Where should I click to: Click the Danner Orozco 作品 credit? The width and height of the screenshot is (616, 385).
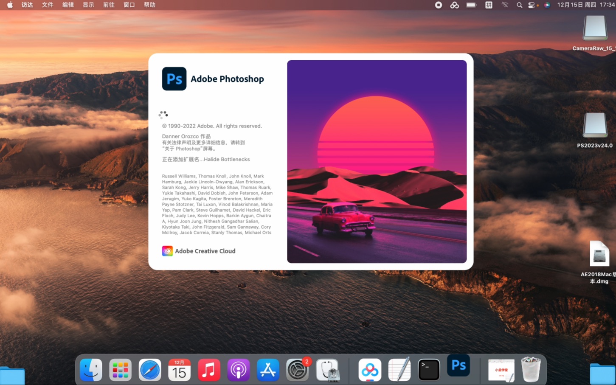tap(186, 136)
